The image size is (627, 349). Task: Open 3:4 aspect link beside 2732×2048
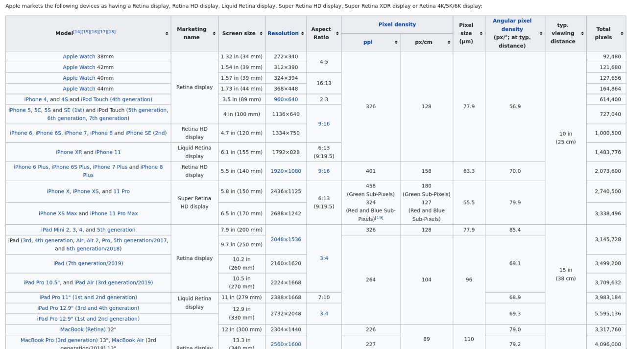324,314
